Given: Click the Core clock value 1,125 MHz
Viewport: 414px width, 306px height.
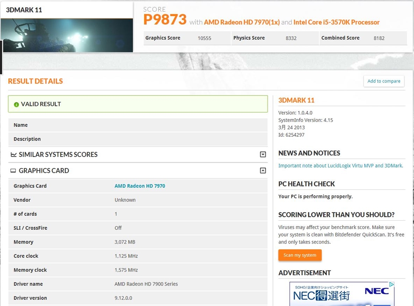Looking at the screenshot, I should click(x=126, y=256).
